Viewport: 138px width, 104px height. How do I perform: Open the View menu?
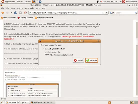13,8
